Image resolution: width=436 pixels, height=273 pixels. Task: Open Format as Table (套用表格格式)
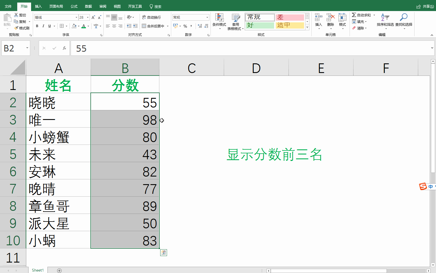(235, 22)
